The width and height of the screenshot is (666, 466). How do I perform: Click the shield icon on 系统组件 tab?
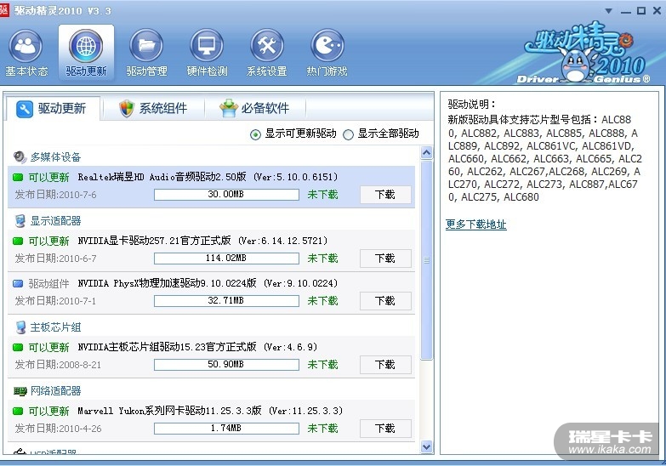(126, 108)
